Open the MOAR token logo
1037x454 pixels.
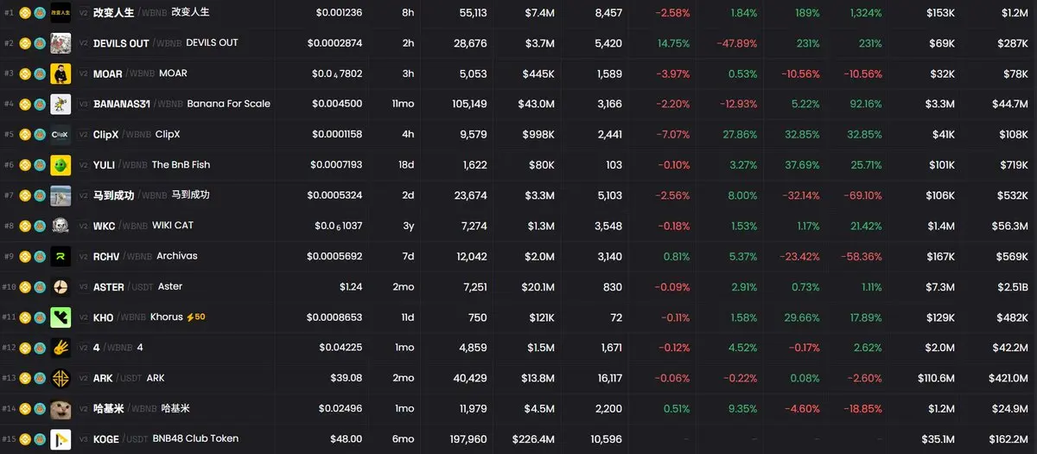point(60,74)
